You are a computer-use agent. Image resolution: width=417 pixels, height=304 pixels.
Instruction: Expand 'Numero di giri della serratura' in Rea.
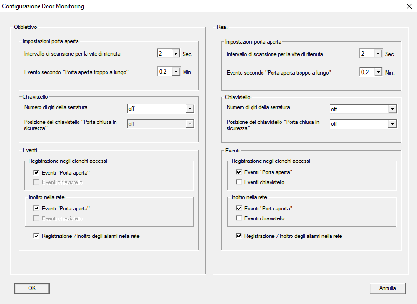pyautogui.click(x=392, y=109)
